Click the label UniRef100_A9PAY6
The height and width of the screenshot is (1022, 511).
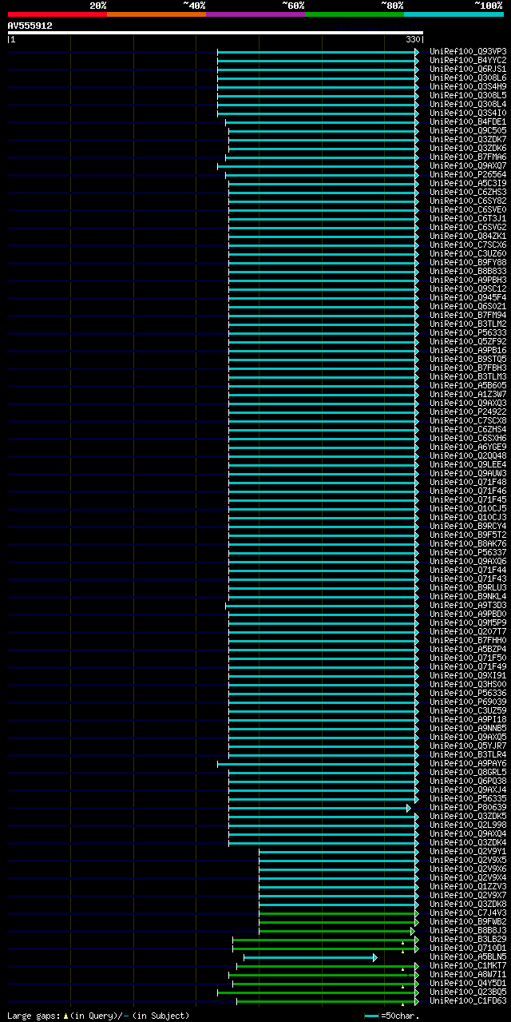pos(468,763)
